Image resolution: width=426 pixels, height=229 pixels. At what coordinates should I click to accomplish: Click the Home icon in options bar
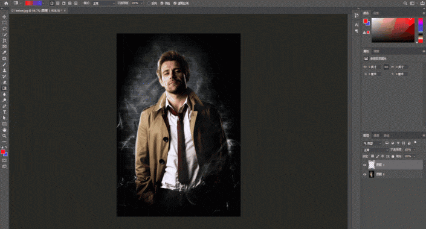pos(6,3)
